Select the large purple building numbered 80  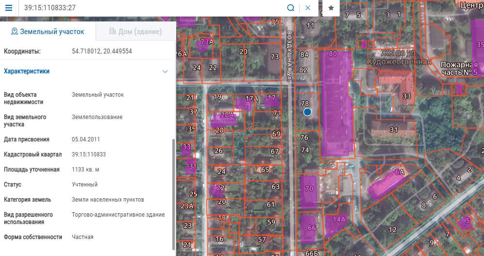point(336,103)
